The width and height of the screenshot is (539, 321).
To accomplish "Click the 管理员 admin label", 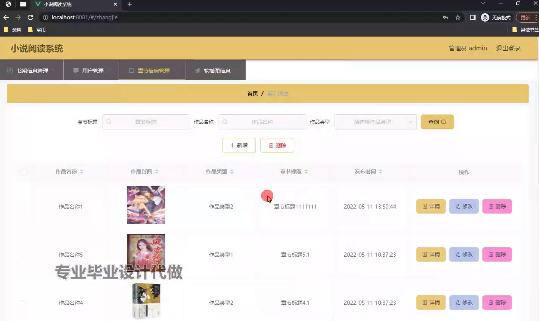I will [468, 48].
